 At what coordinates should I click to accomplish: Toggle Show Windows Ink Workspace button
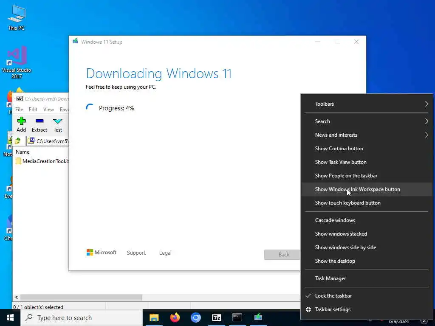coord(367,189)
